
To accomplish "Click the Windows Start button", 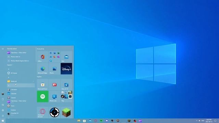I will pyautogui.click(x=3, y=121).
